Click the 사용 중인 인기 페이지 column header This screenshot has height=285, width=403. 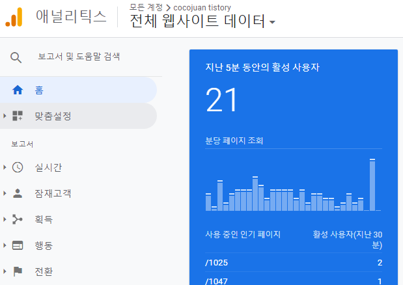click(x=243, y=234)
